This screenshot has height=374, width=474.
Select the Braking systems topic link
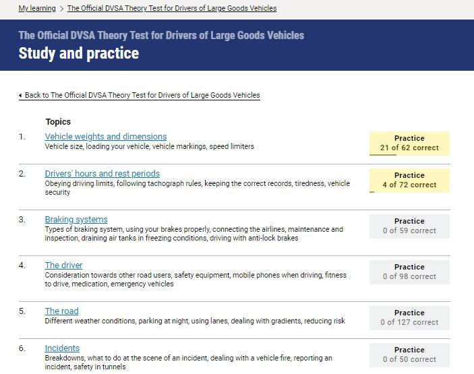tap(76, 219)
